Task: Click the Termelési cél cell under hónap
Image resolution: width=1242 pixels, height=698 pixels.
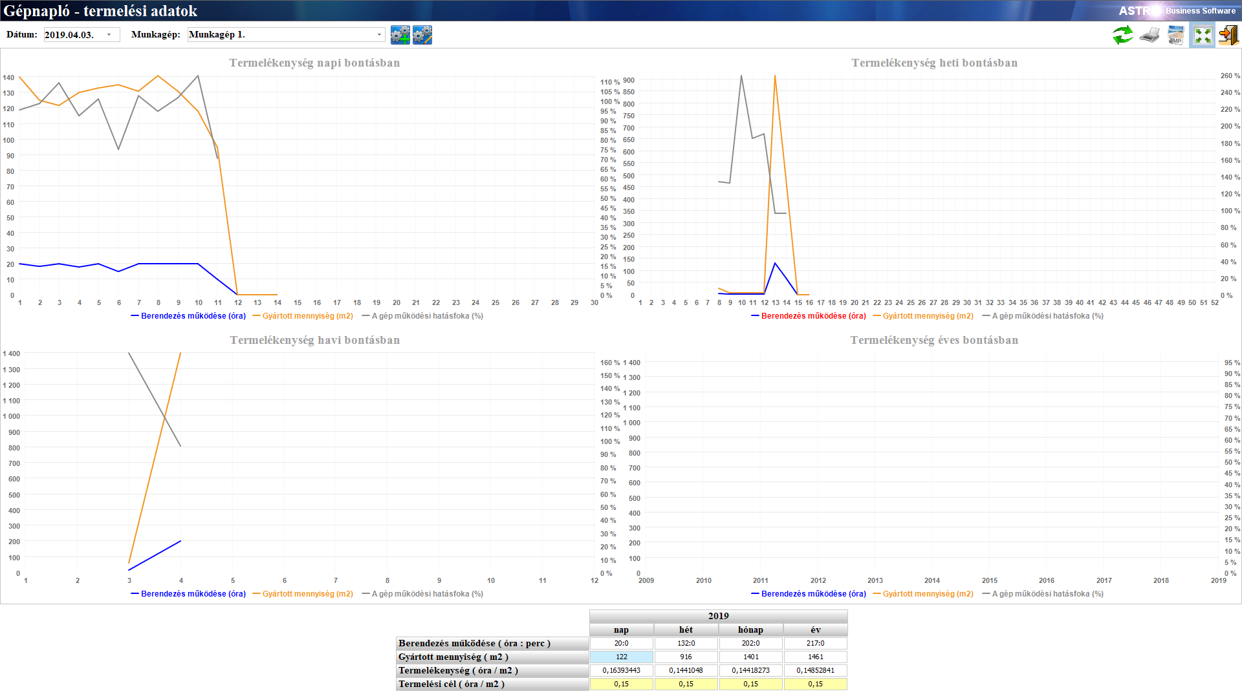Action: 751,684
